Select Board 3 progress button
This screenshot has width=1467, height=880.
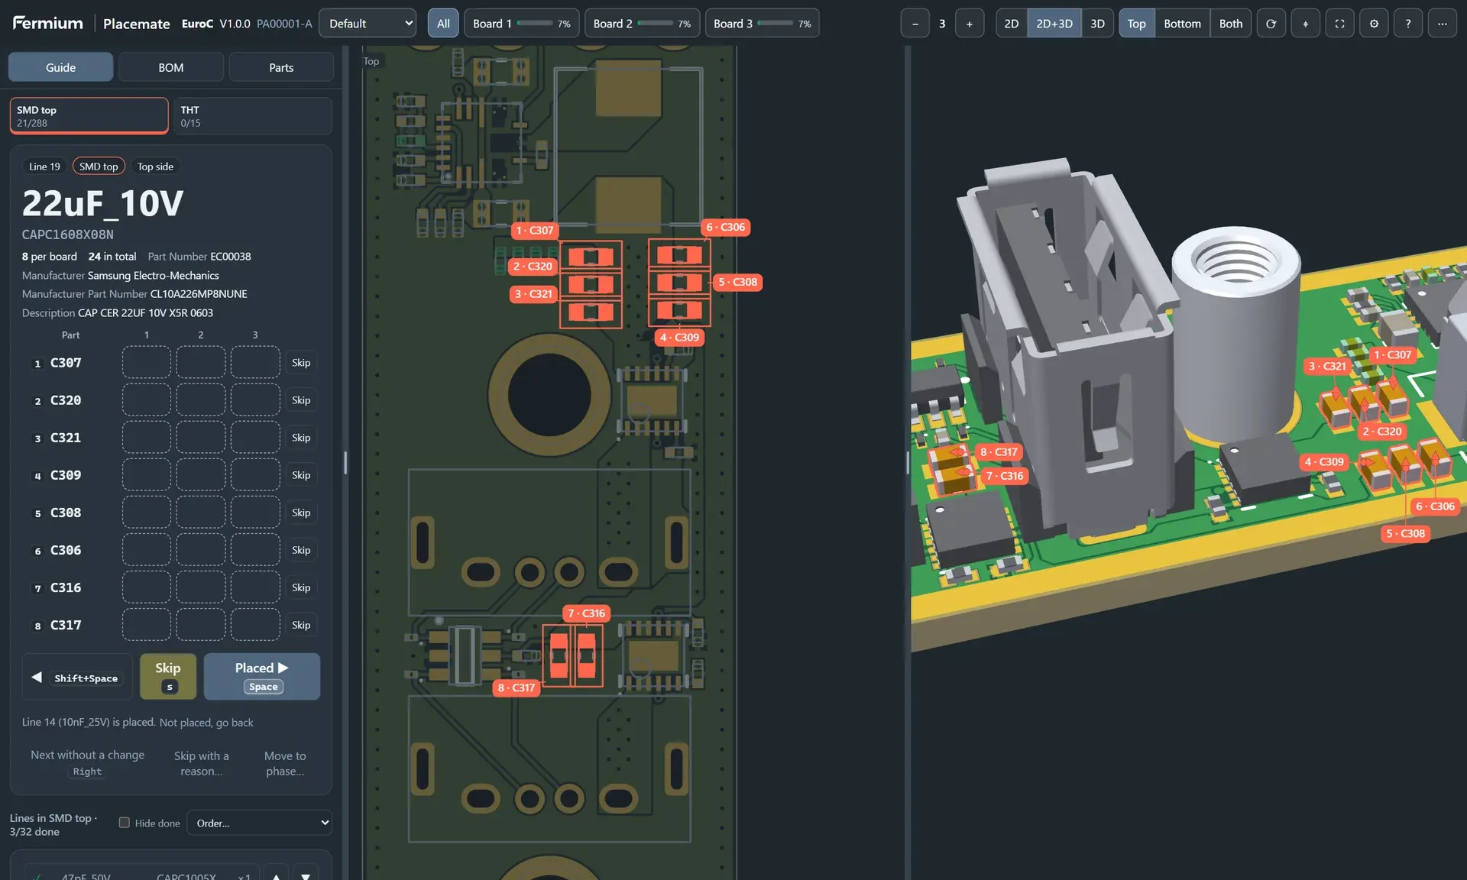762,24
